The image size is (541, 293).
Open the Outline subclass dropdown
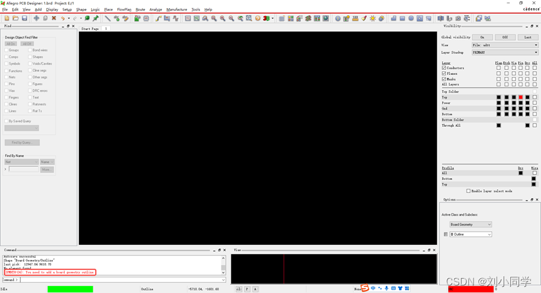coord(470,234)
